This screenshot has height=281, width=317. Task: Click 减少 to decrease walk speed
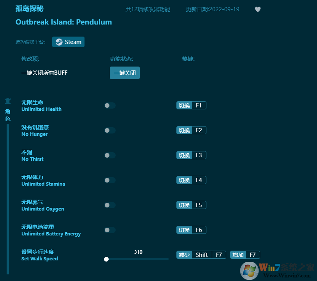click(x=184, y=255)
